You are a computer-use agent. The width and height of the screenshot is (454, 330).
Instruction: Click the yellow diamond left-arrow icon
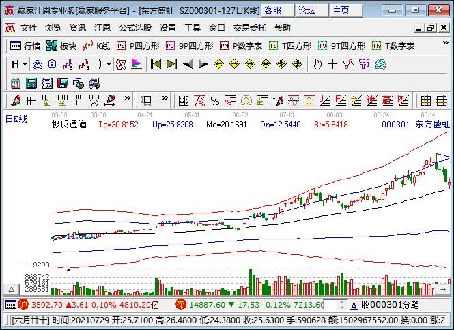click(218, 64)
